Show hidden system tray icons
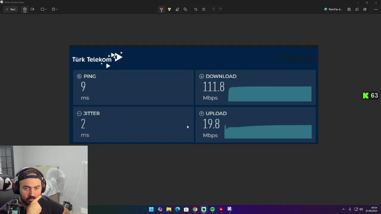The height and width of the screenshot is (214, 381). click(343, 209)
